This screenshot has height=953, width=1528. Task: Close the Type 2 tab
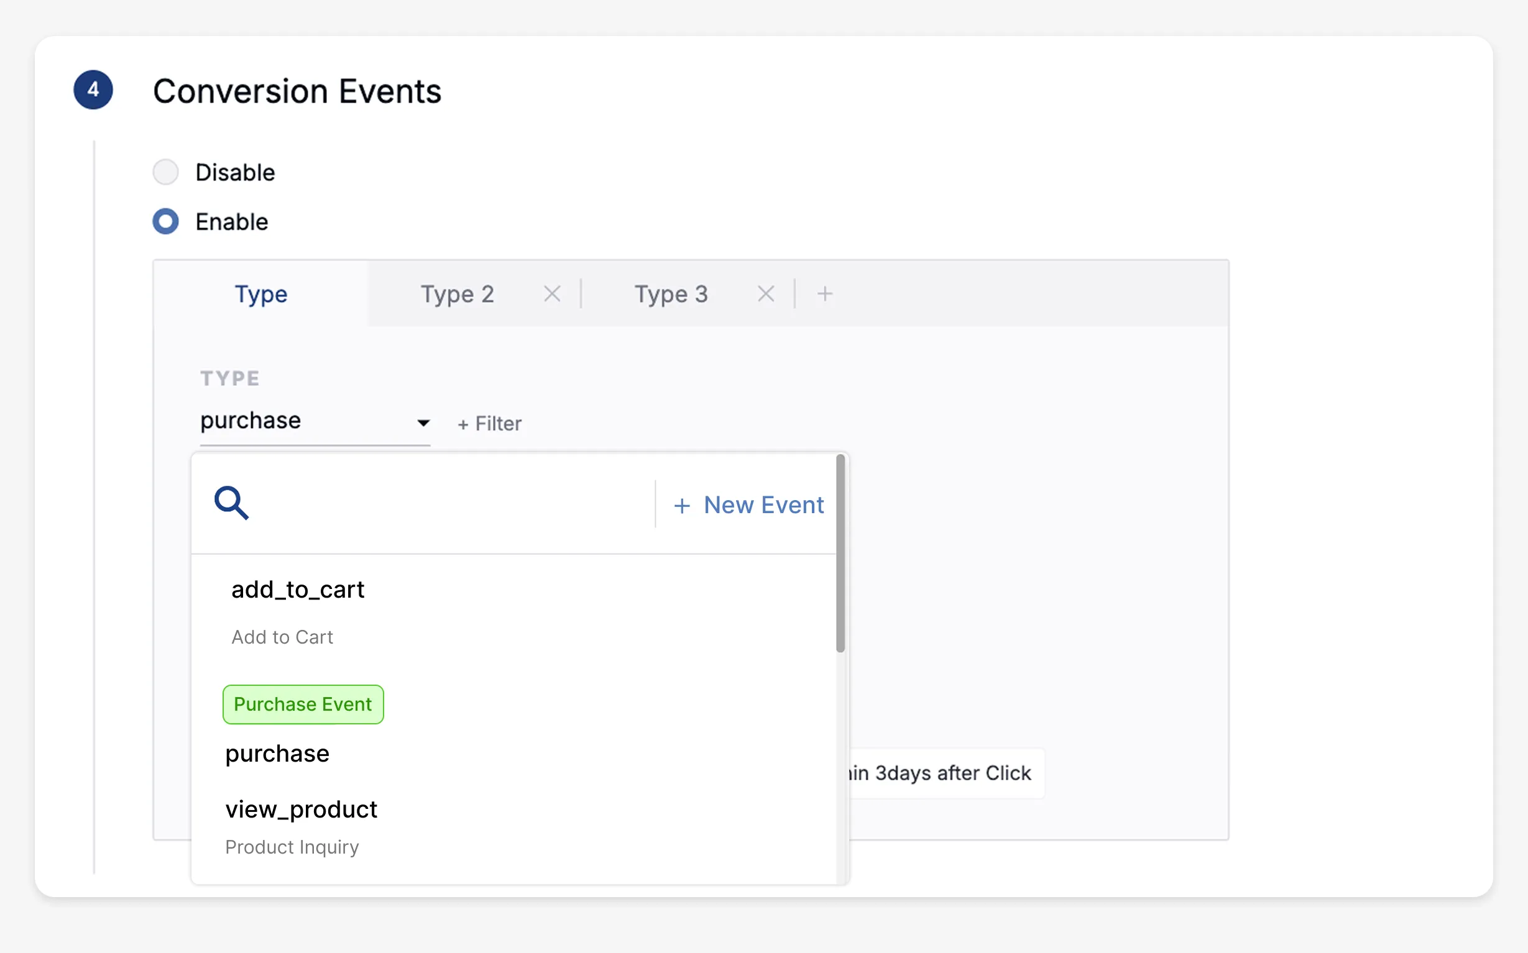pos(552,294)
